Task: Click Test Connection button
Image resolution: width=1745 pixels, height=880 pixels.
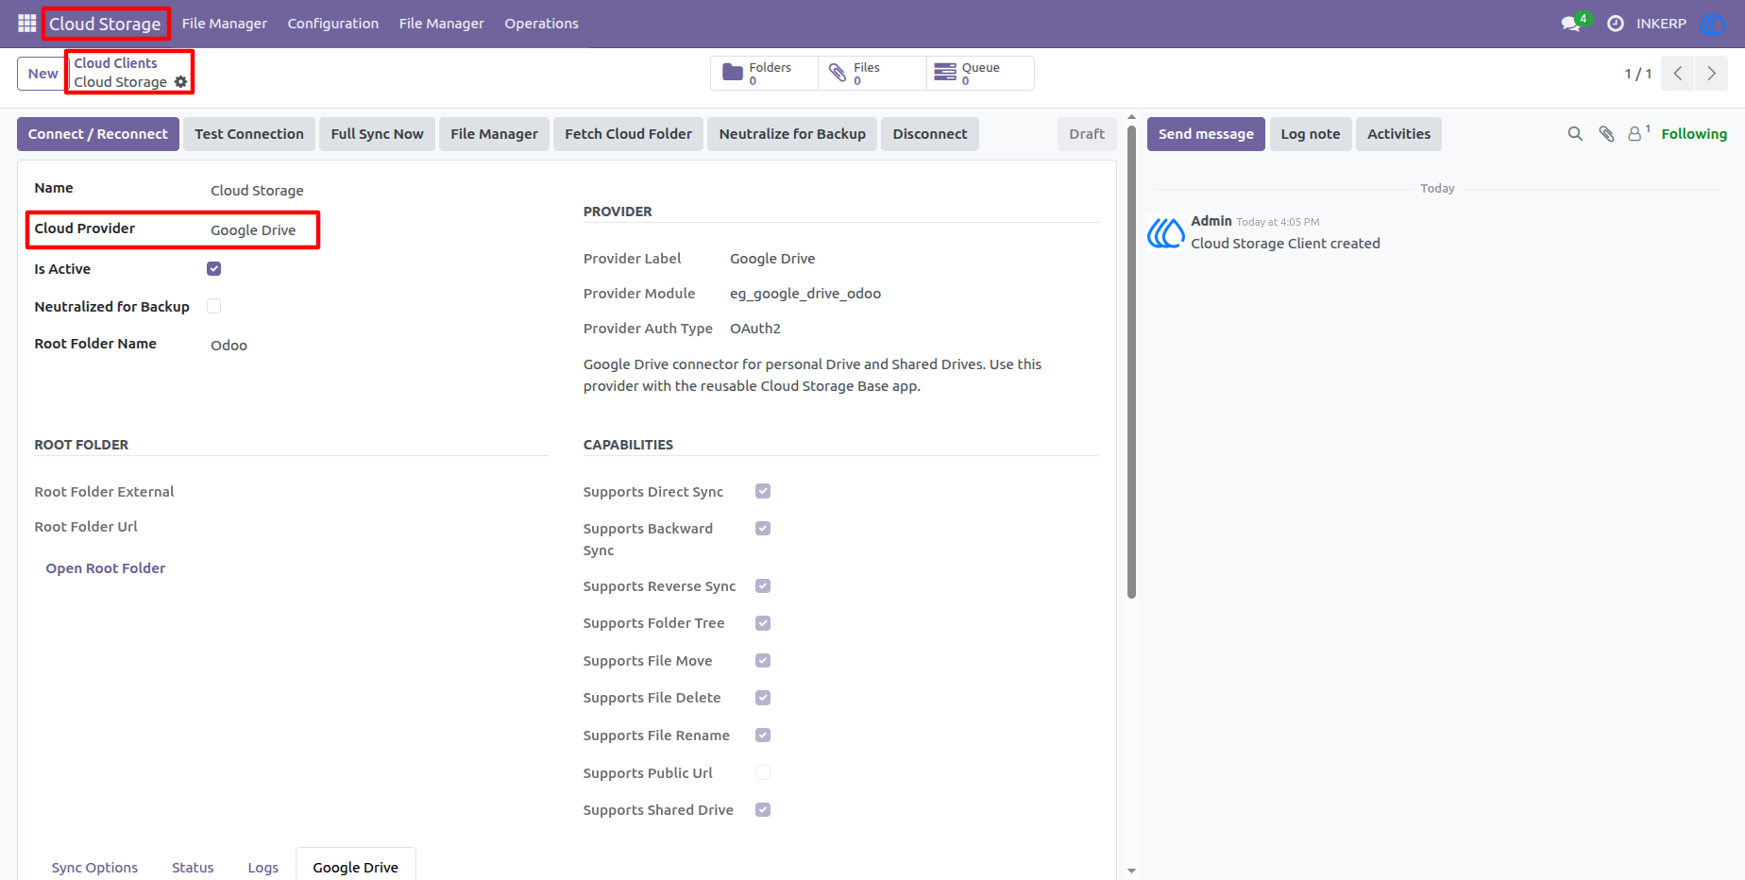Action: (x=249, y=134)
